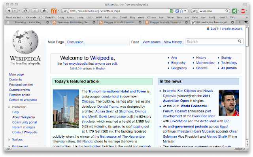Image resolution: width=253 pixels, height=157 pixels.
Task: Click the user icon beside Log in
Action: (x=208, y=28)
